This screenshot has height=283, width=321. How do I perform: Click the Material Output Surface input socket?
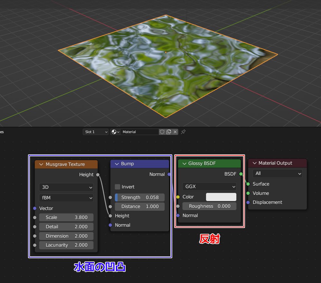(x=248, y=184)
